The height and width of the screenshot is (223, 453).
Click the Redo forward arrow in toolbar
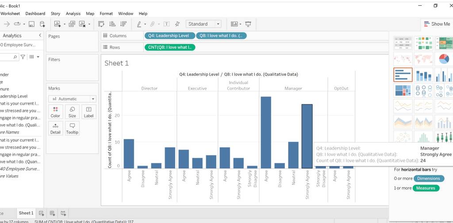[6, 24]
